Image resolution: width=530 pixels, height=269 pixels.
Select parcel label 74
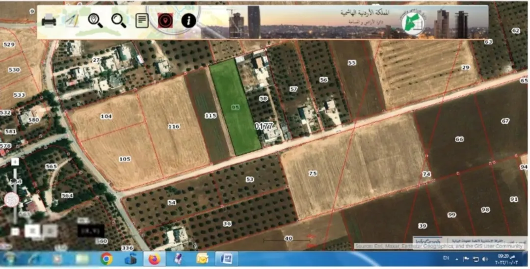[x=426, y=174]
